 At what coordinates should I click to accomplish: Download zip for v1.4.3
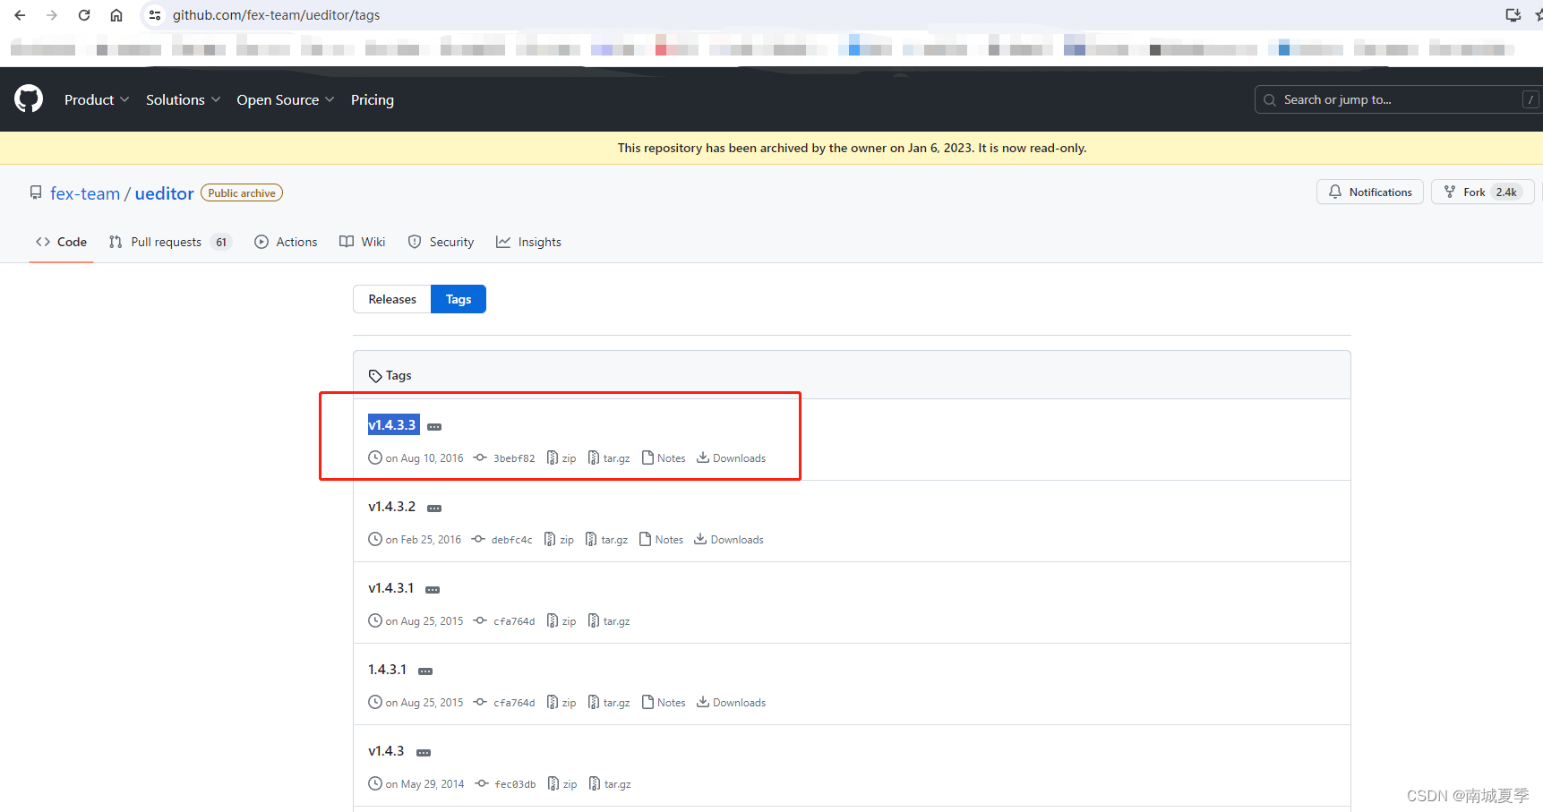tap(562, 784)
